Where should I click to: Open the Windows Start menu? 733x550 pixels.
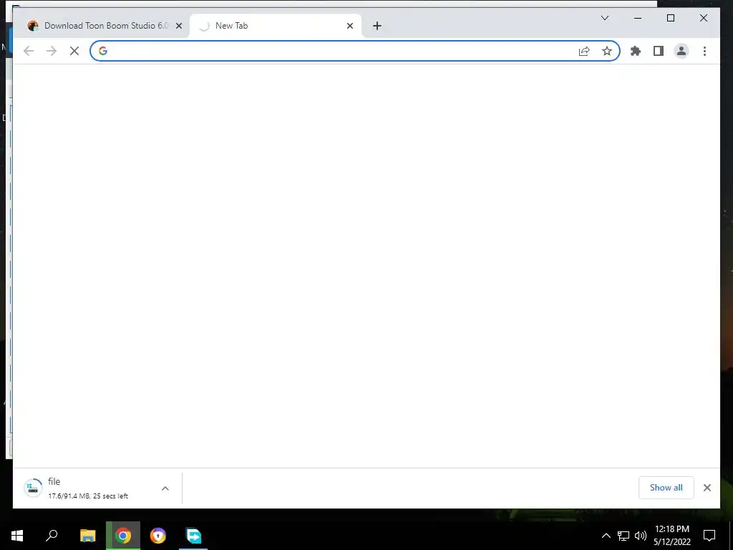17,536
